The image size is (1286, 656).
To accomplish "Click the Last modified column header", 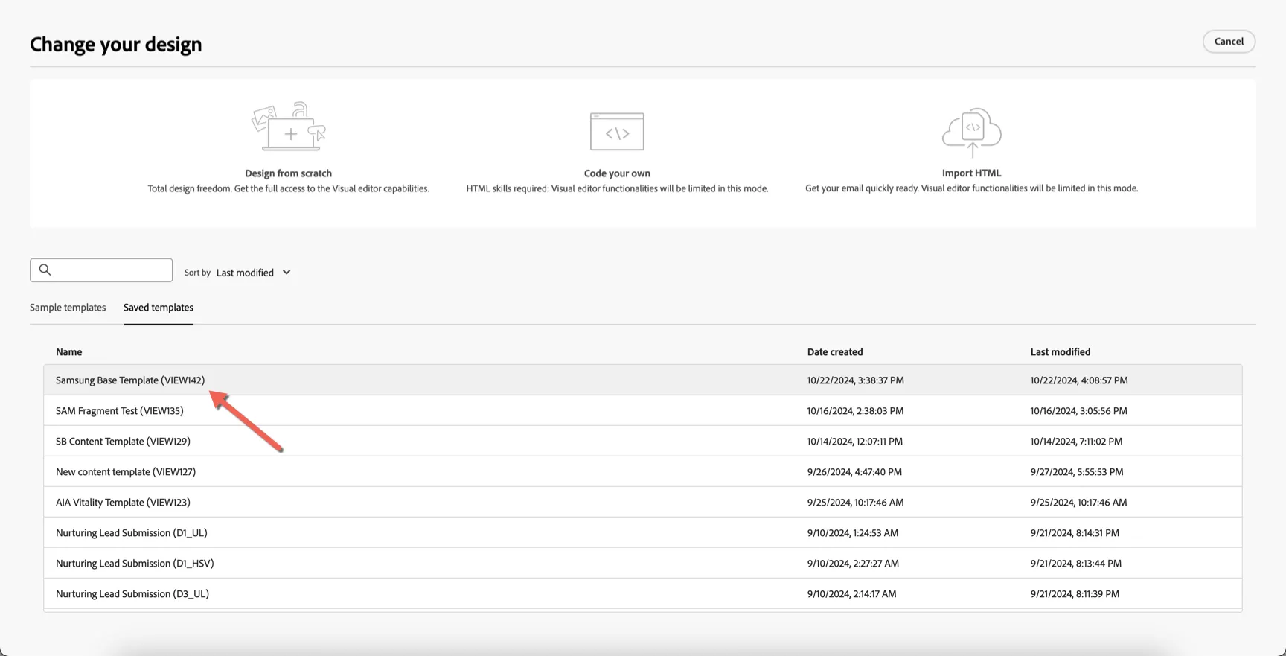I will point(1061,352).
